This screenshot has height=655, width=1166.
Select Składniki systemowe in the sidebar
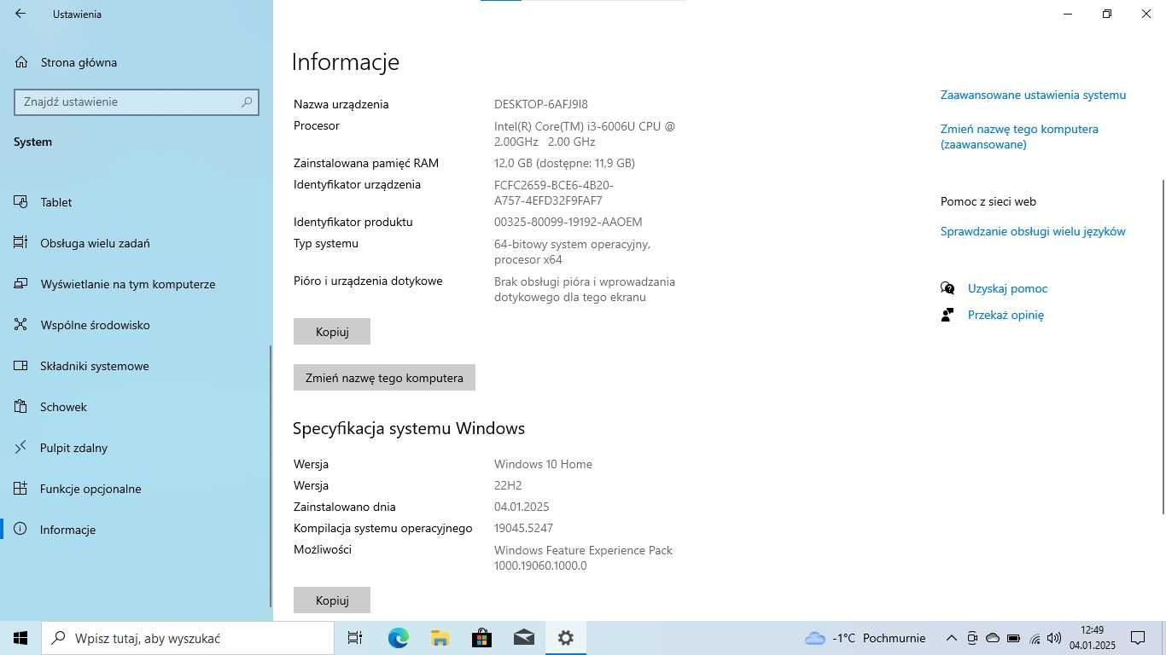pyautogui.click(x=137, y=366)
